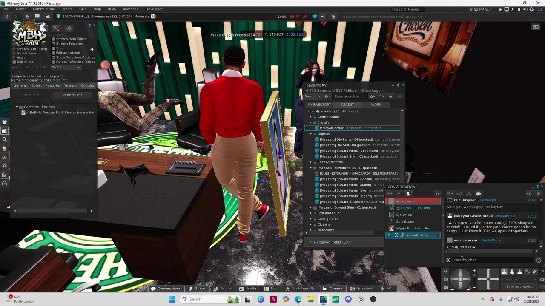Open the camera preset gear settings
This screenshot has width=545, height=306.
pyautogui.click(x=542, y=279)
